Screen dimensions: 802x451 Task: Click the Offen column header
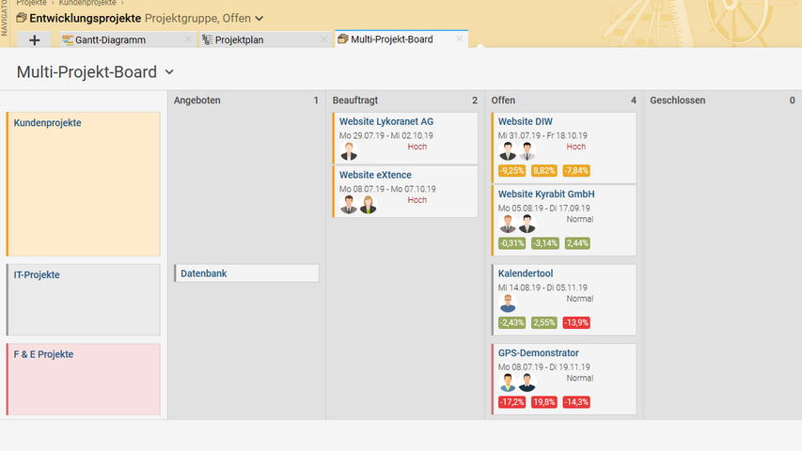[503, 101]
